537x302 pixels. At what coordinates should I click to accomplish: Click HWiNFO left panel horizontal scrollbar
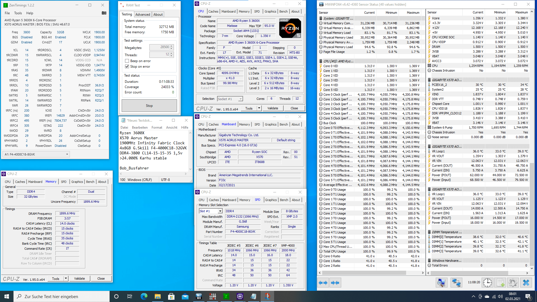coord(364,273)
